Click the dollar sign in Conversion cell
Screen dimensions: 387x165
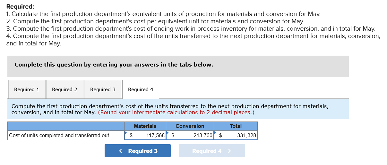173,136
